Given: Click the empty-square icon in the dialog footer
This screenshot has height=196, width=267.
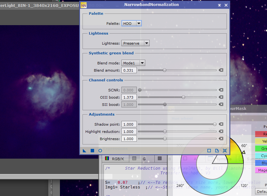Looking at the screenshot, I should pos(209,151).
